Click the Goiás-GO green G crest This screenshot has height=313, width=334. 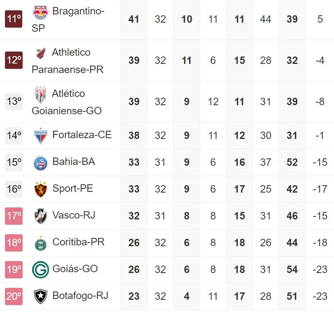[40, 270]
